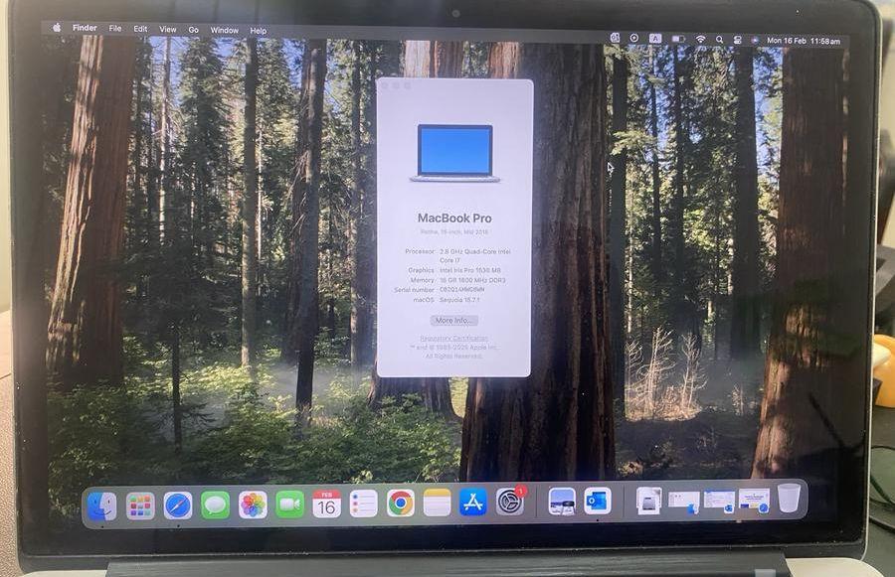The height and width of the screenshot is (577, 895).
Task: Click the leftmost menu bar status icon
Action: (x=615, y=37)
